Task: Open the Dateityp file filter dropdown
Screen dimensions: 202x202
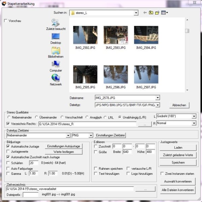Action: point(158,105)
